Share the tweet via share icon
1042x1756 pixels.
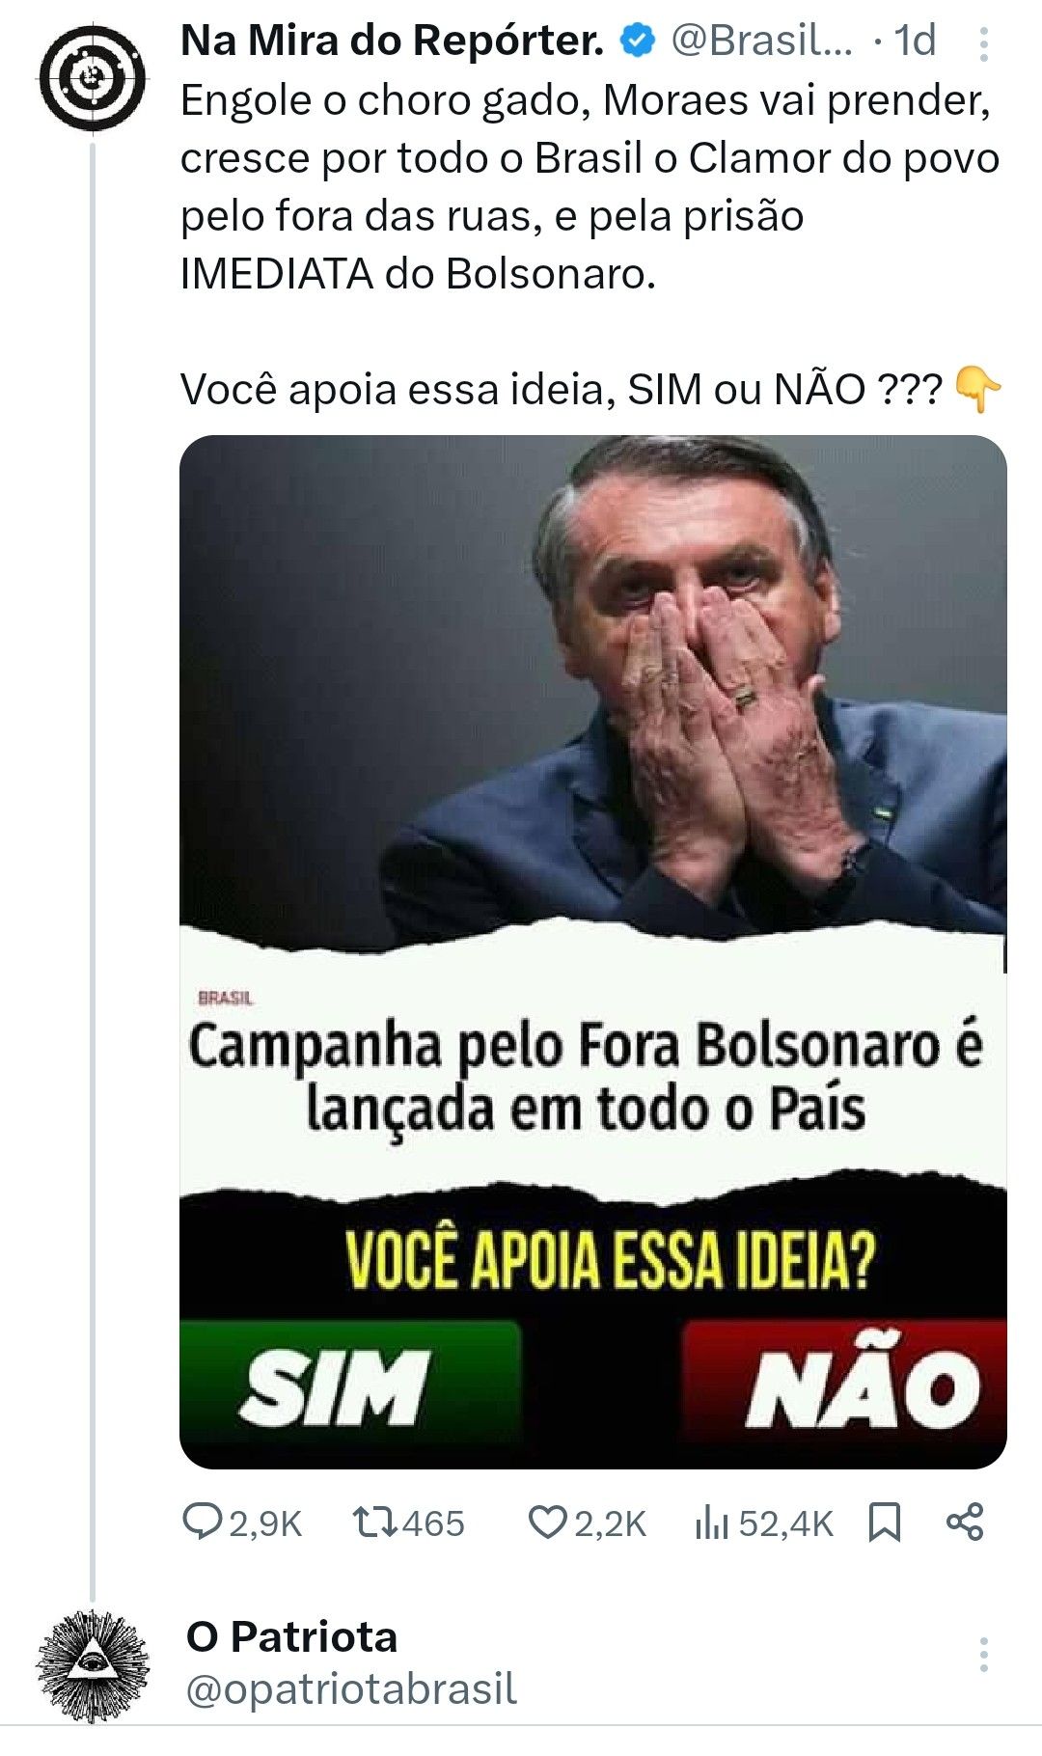965,1522
